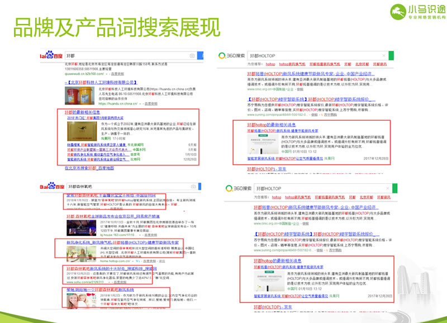Open the 北京环都科技人工环境科技有限公司 result link
The height and width of the screenshot is (323, 447).
(101, 82)
